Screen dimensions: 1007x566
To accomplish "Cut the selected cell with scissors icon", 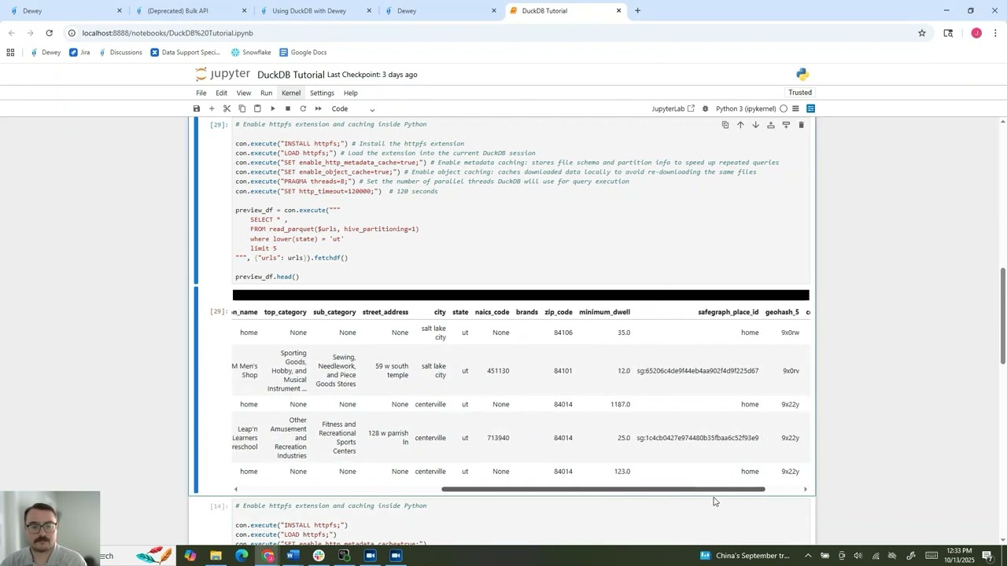I will tap(227, 108).
